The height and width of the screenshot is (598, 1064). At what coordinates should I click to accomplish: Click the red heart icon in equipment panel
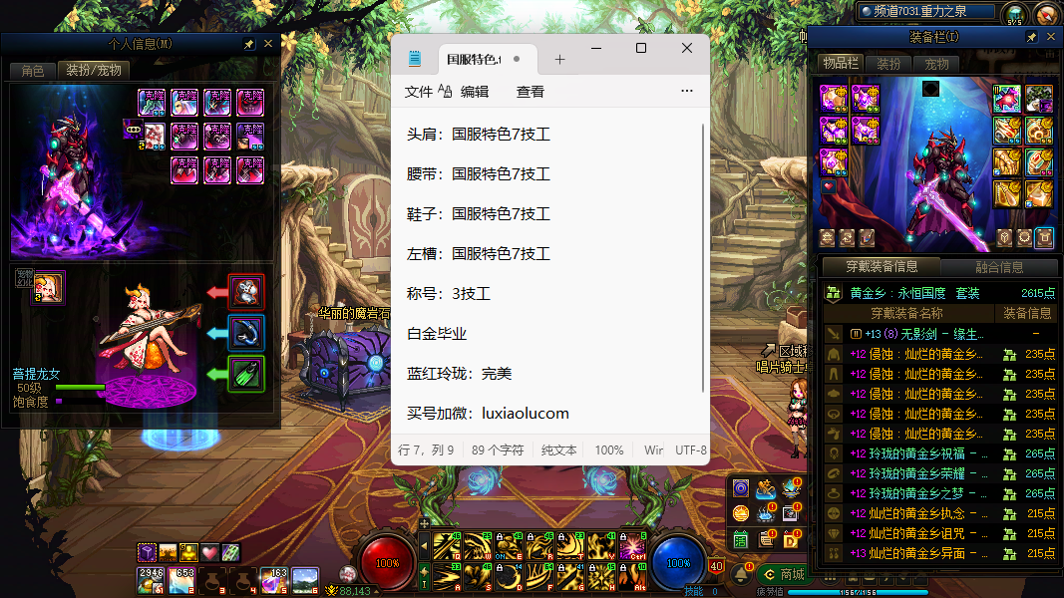pos(828,186)
